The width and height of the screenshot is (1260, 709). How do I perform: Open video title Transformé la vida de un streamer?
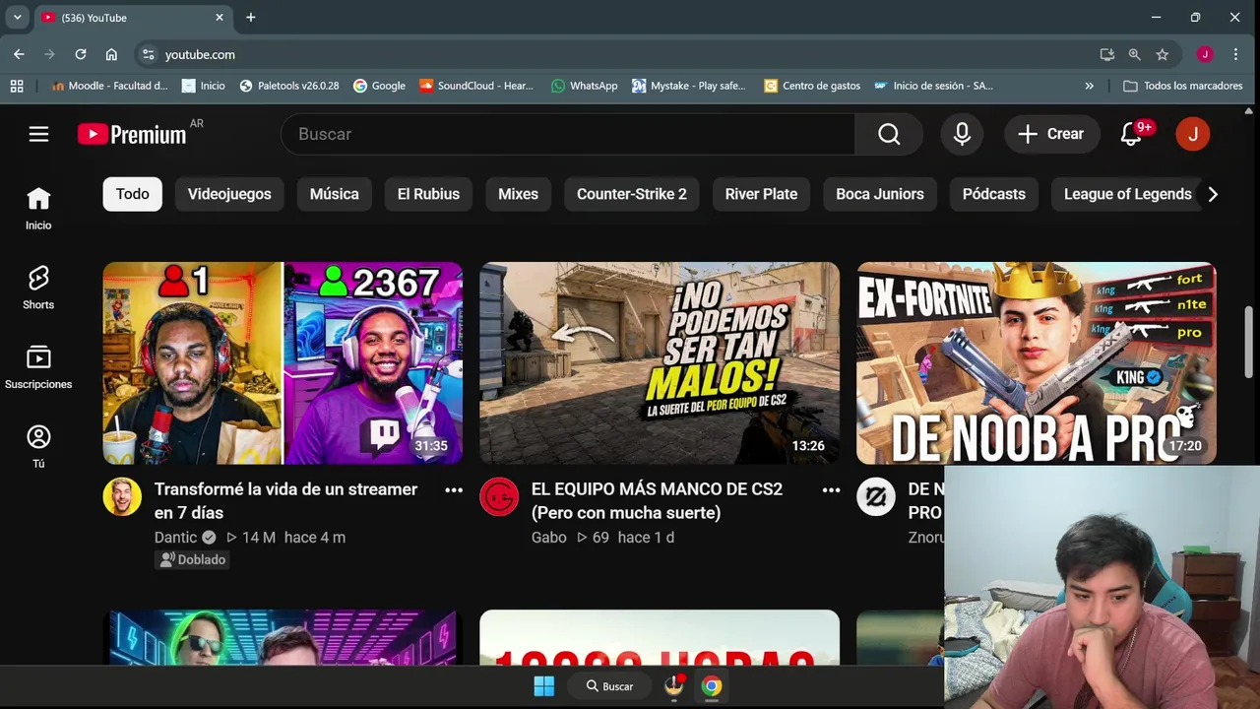(x=285, y=500)
